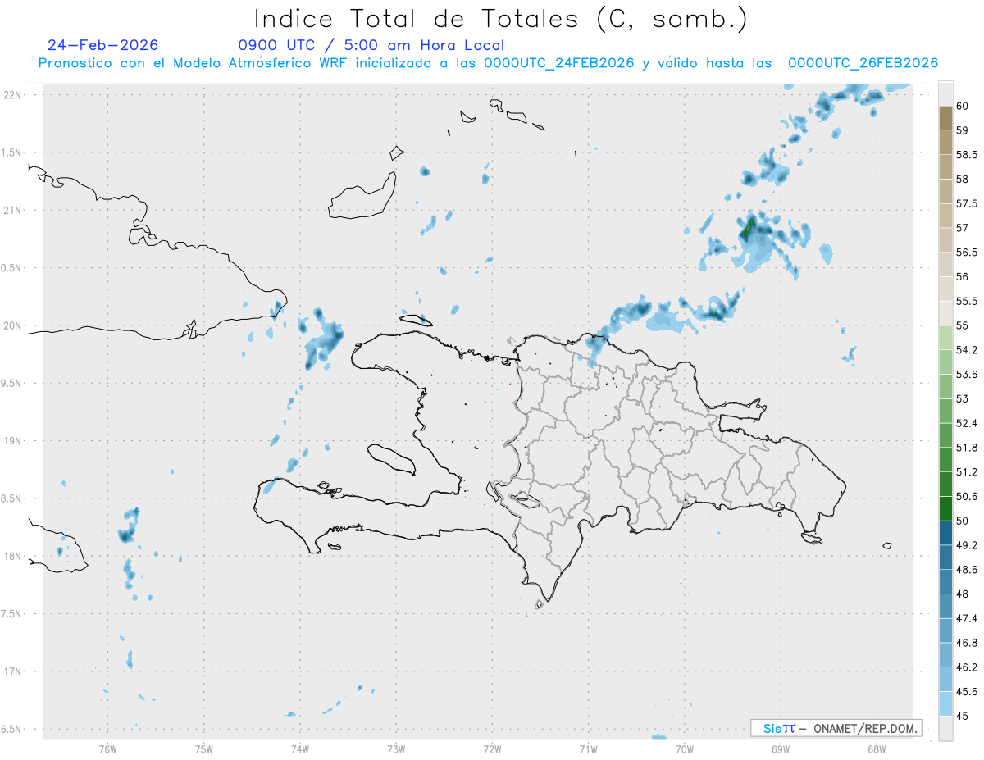The image size is (984, 760).
Task: Pick the lightest blue swatch between 45 and 45.6
Action: [x=945, y=704]
